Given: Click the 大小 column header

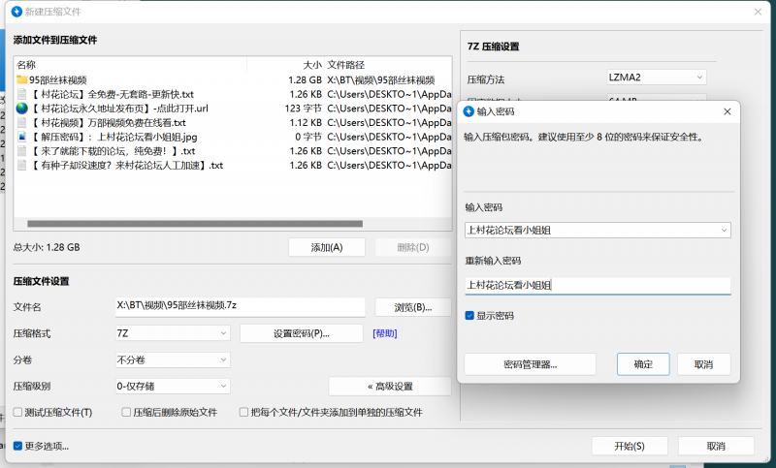Looking at the screenshot, I should coord(291,64).
